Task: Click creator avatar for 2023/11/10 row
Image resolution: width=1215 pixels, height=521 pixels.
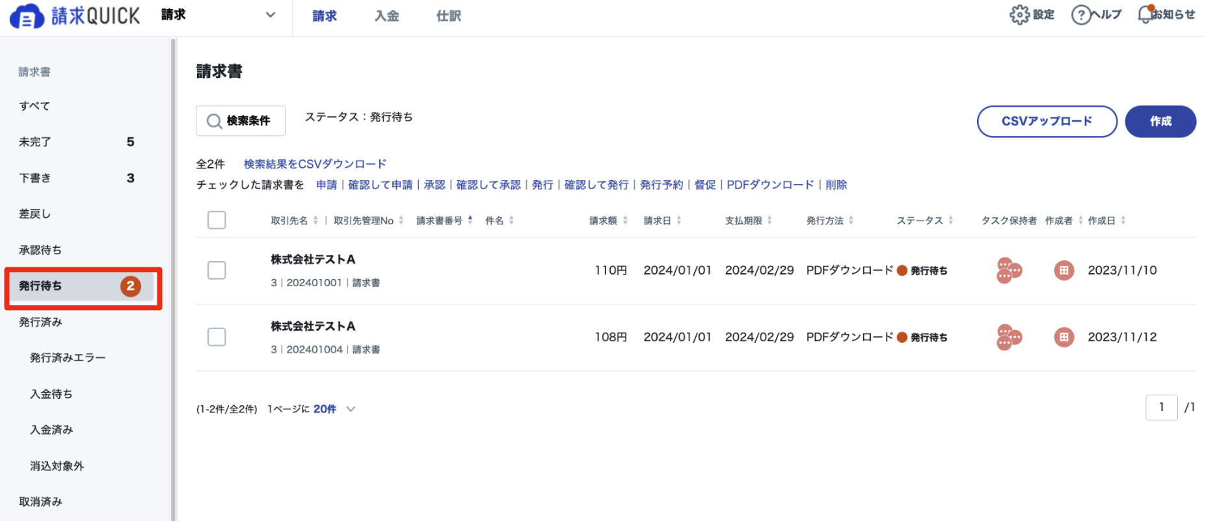Action: pos(1063,270)
